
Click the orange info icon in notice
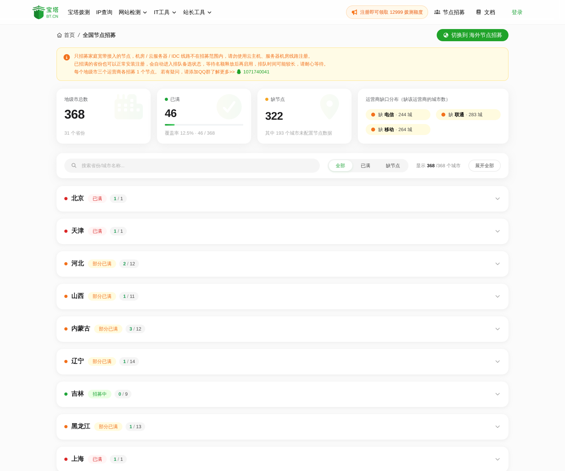pyautogui.click(x=67, y=57)
